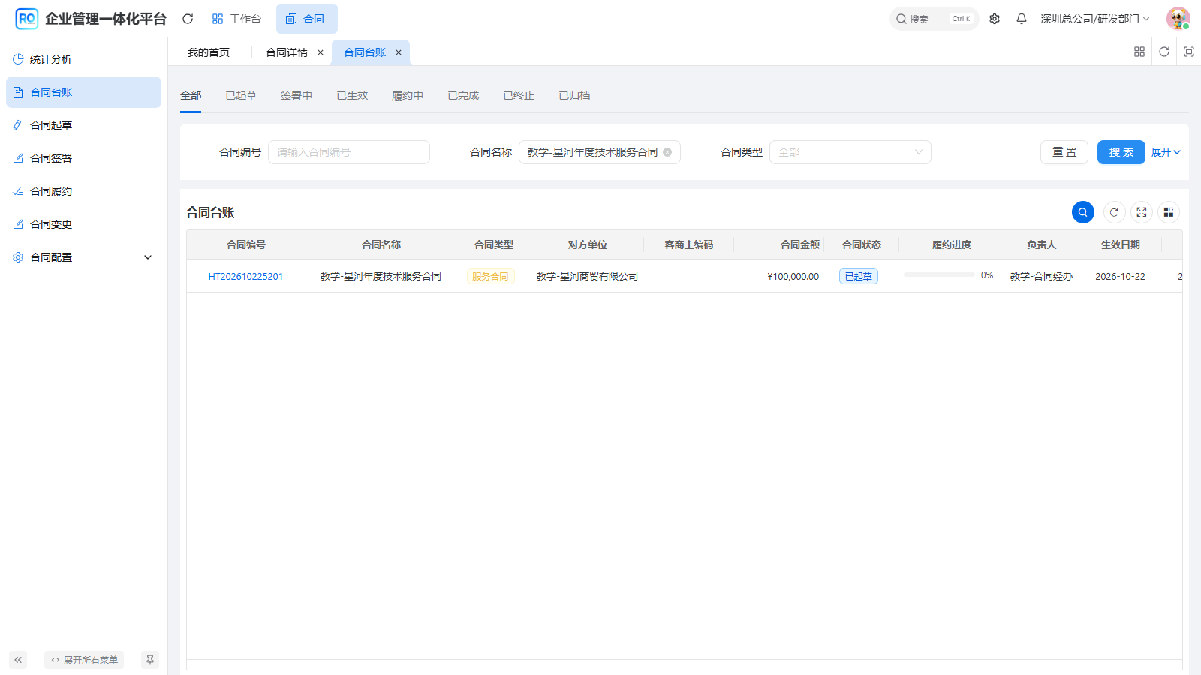This screenshot has width=1201, height=675.
Task: Toggle full-screen content icon in the tab bar
Action: (1189, 52)
